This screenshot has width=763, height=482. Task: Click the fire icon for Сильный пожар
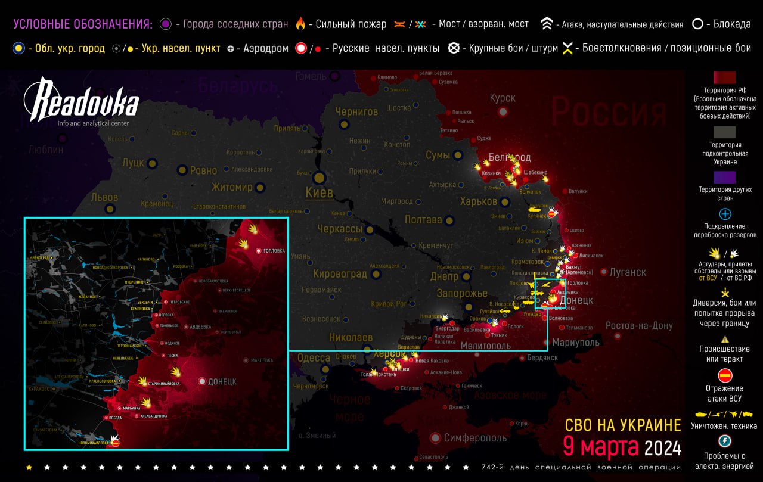click(300, 24)
